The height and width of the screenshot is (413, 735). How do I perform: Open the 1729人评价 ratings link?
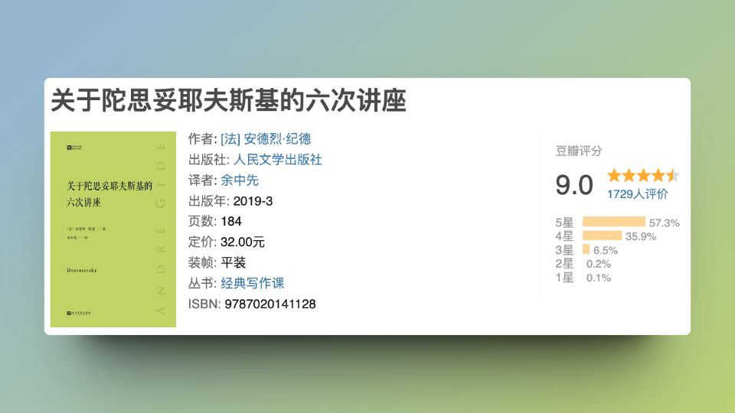pyautogui.click(x=638, y=193)
